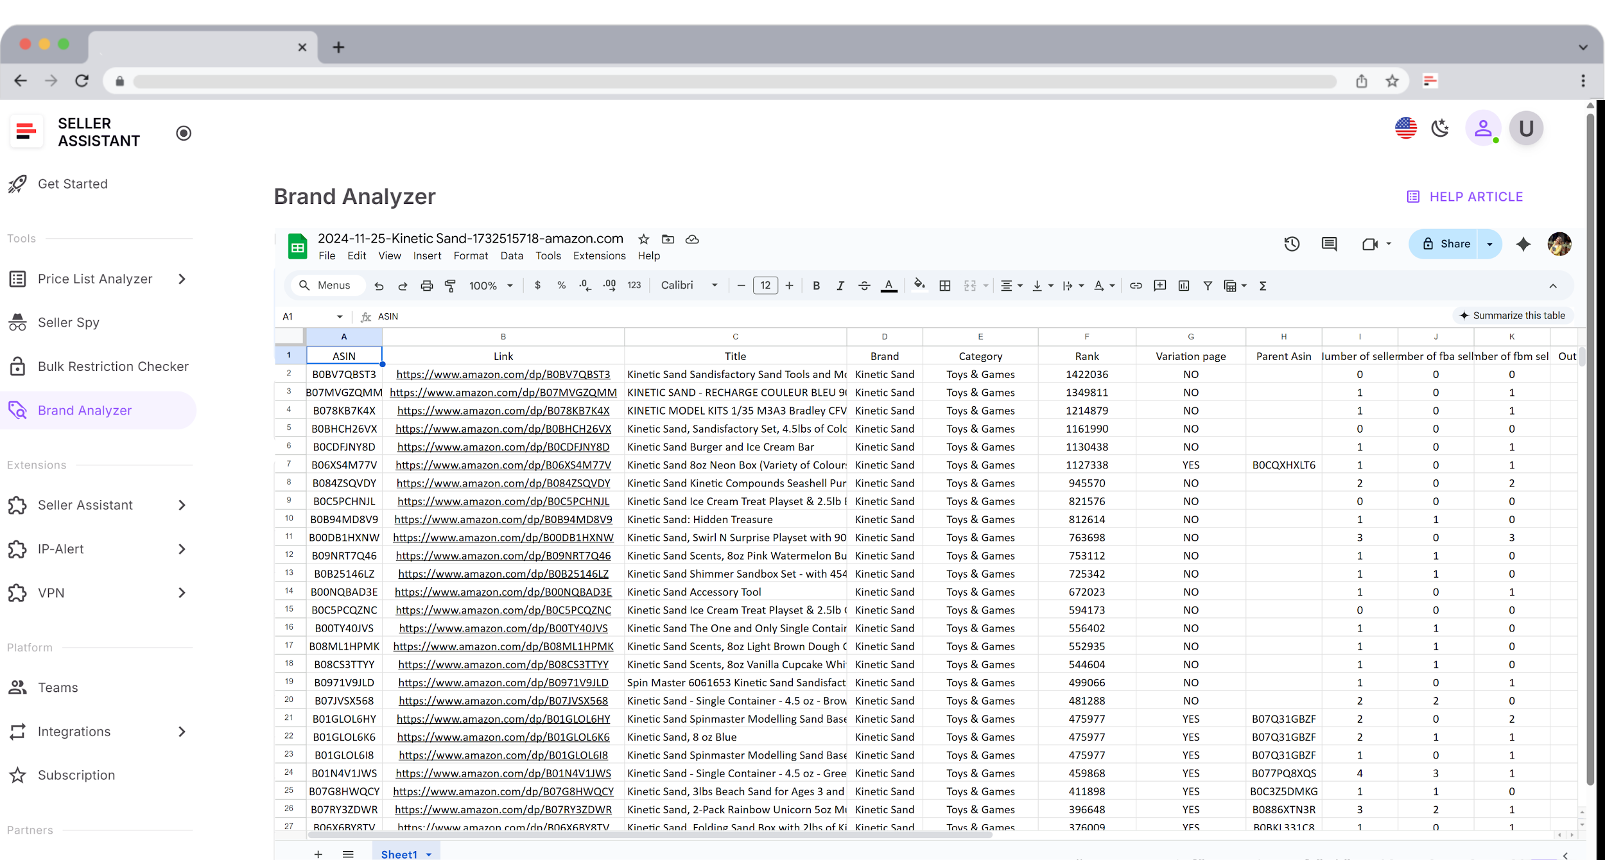Select the paint format tool
The image size is (1605, 860).
[450, 286]
